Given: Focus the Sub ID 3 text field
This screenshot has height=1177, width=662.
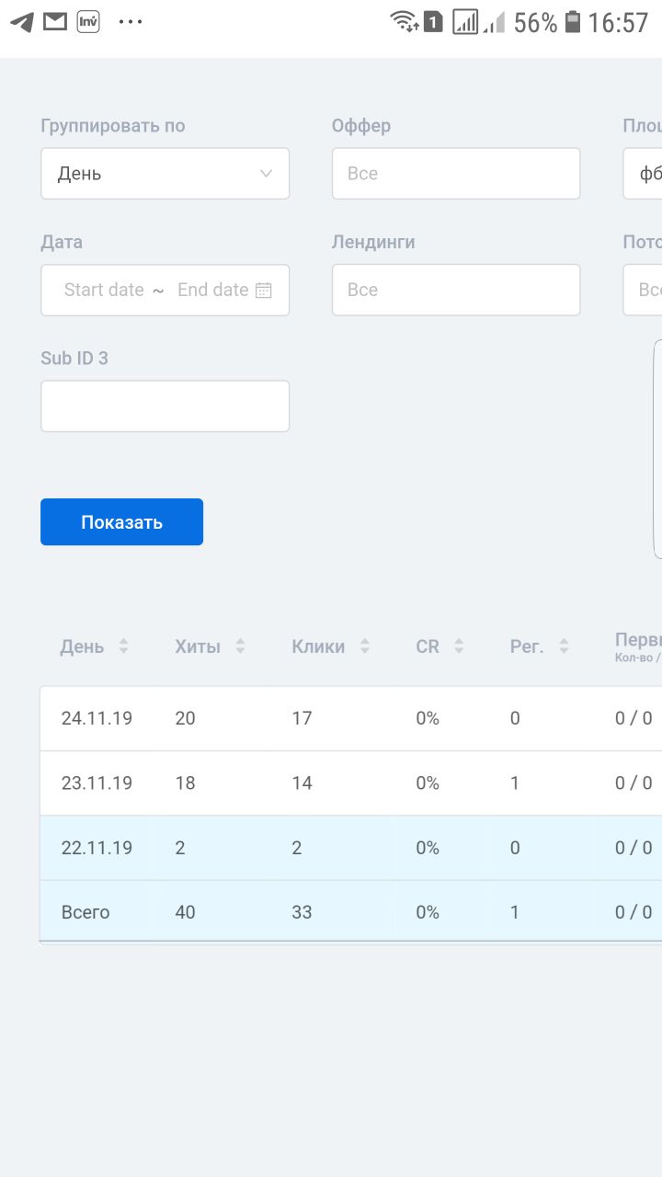Looking at the screenshot, I should click(165, 406).
